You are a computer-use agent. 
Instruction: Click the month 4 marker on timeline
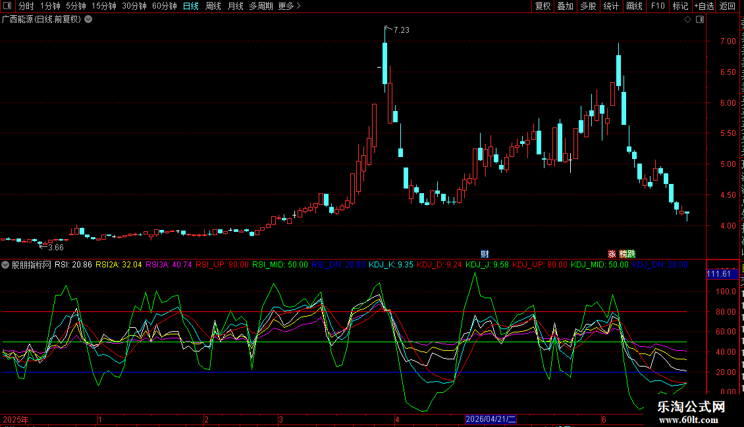pyautogui.click(x=397, y=419)
